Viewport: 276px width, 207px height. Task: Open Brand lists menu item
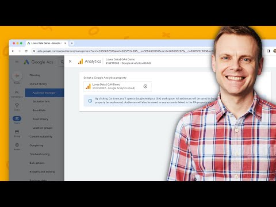click(39, 110)
